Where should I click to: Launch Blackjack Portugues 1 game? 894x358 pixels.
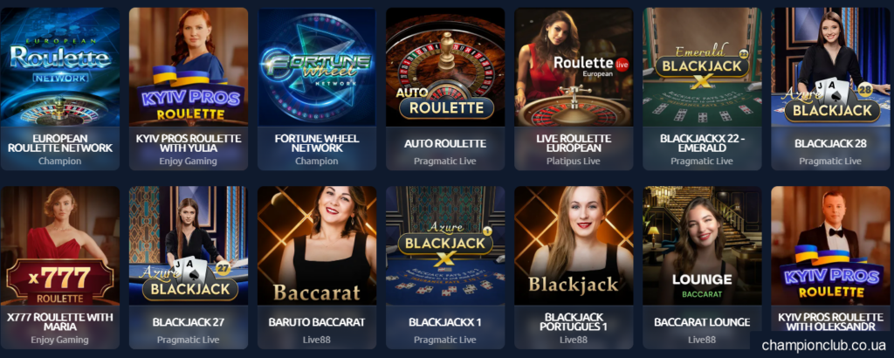[x=574, y=245]
